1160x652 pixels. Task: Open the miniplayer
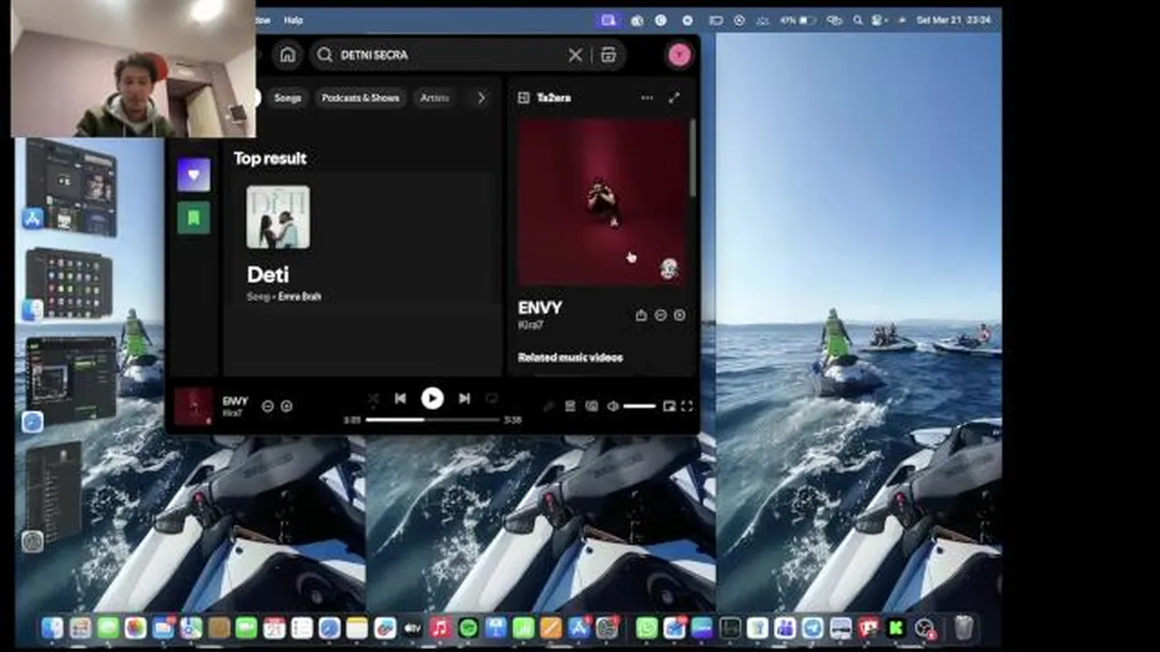[x=669, y=407]
